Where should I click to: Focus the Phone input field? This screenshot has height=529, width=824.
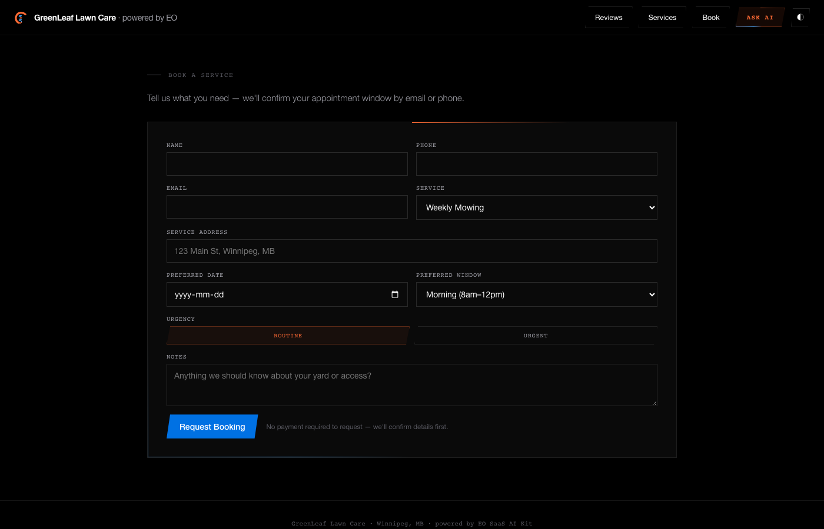coord(537,164)
